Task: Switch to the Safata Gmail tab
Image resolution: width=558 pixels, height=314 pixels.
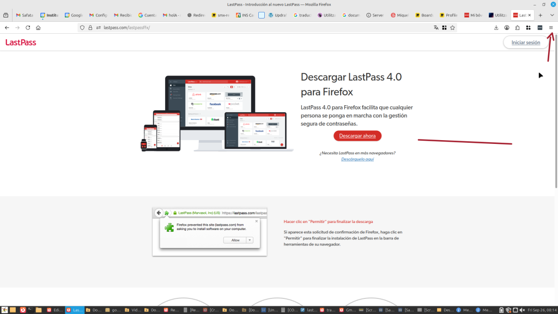Action: point(25,15)
